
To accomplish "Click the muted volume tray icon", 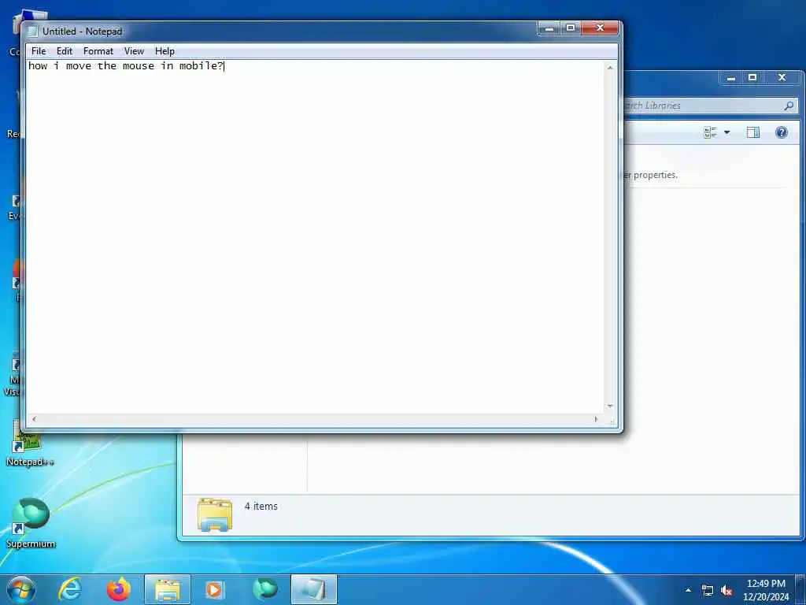I will pos(727,591).
